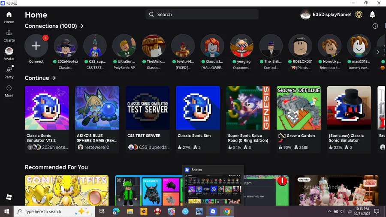Viewport: 386px width, 217px height.
Task: Focus the Roblox Search field
Action: point(202,15)
